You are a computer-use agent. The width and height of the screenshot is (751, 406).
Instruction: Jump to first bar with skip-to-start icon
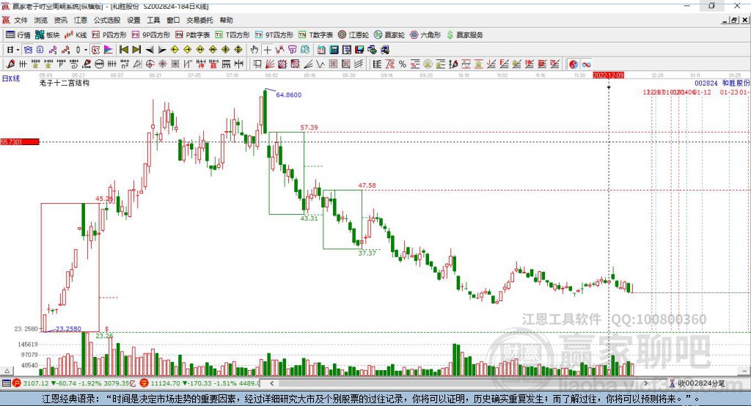(123, 50)
